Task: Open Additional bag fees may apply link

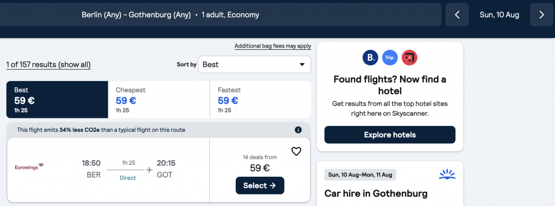Action: tap(273, 46)
